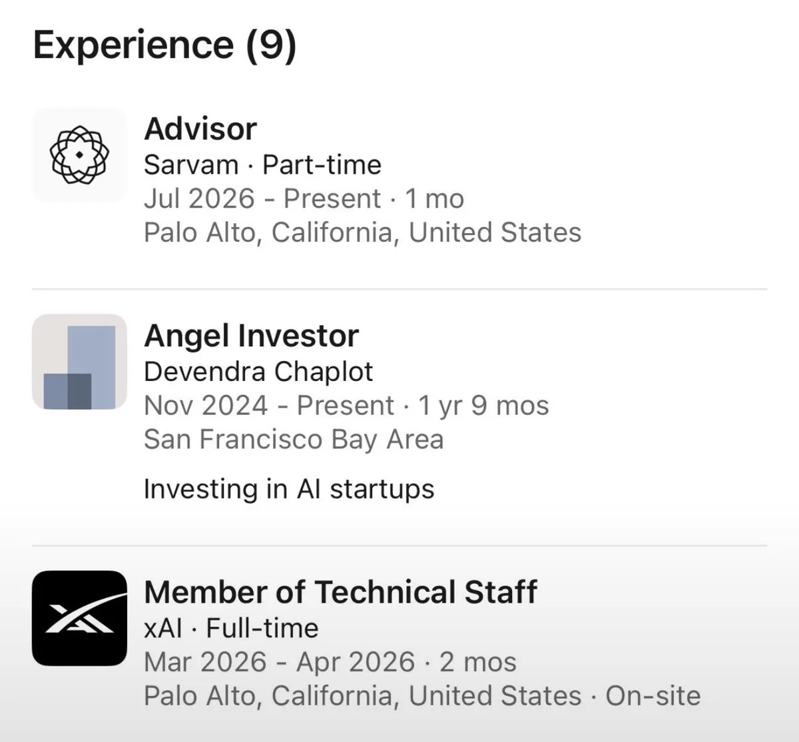
Task: Click the Experience (9) section heading
Action: (x=164, y=45)
